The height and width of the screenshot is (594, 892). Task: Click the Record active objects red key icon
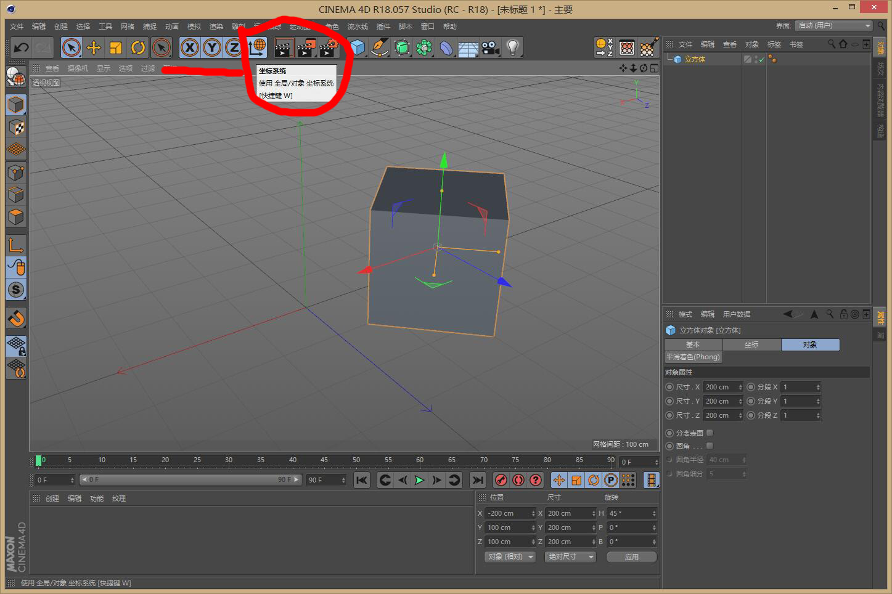[501, 480]
